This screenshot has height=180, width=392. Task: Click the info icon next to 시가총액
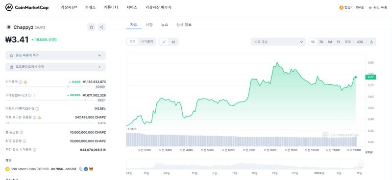[21, 82]
